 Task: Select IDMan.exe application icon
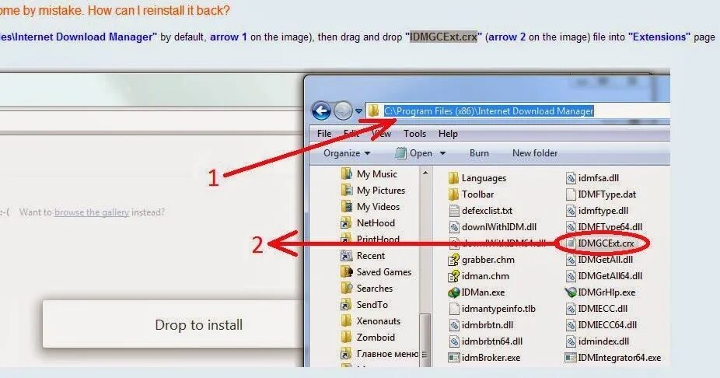click(x=453, y=292)
